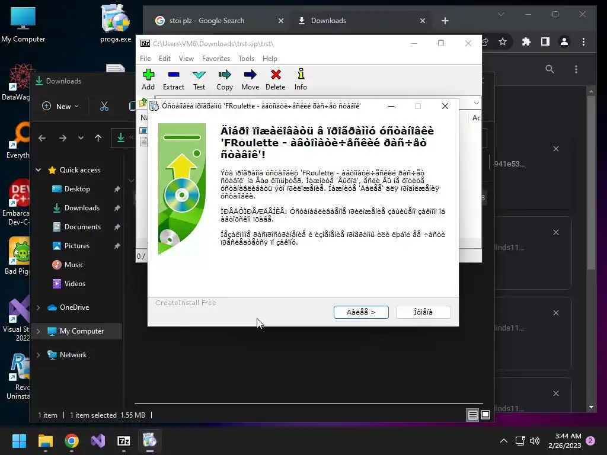Click the search icon on Downloads page

550,69
